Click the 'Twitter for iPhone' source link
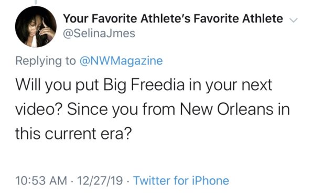312x196 pixels. click(x=181, y=181)
